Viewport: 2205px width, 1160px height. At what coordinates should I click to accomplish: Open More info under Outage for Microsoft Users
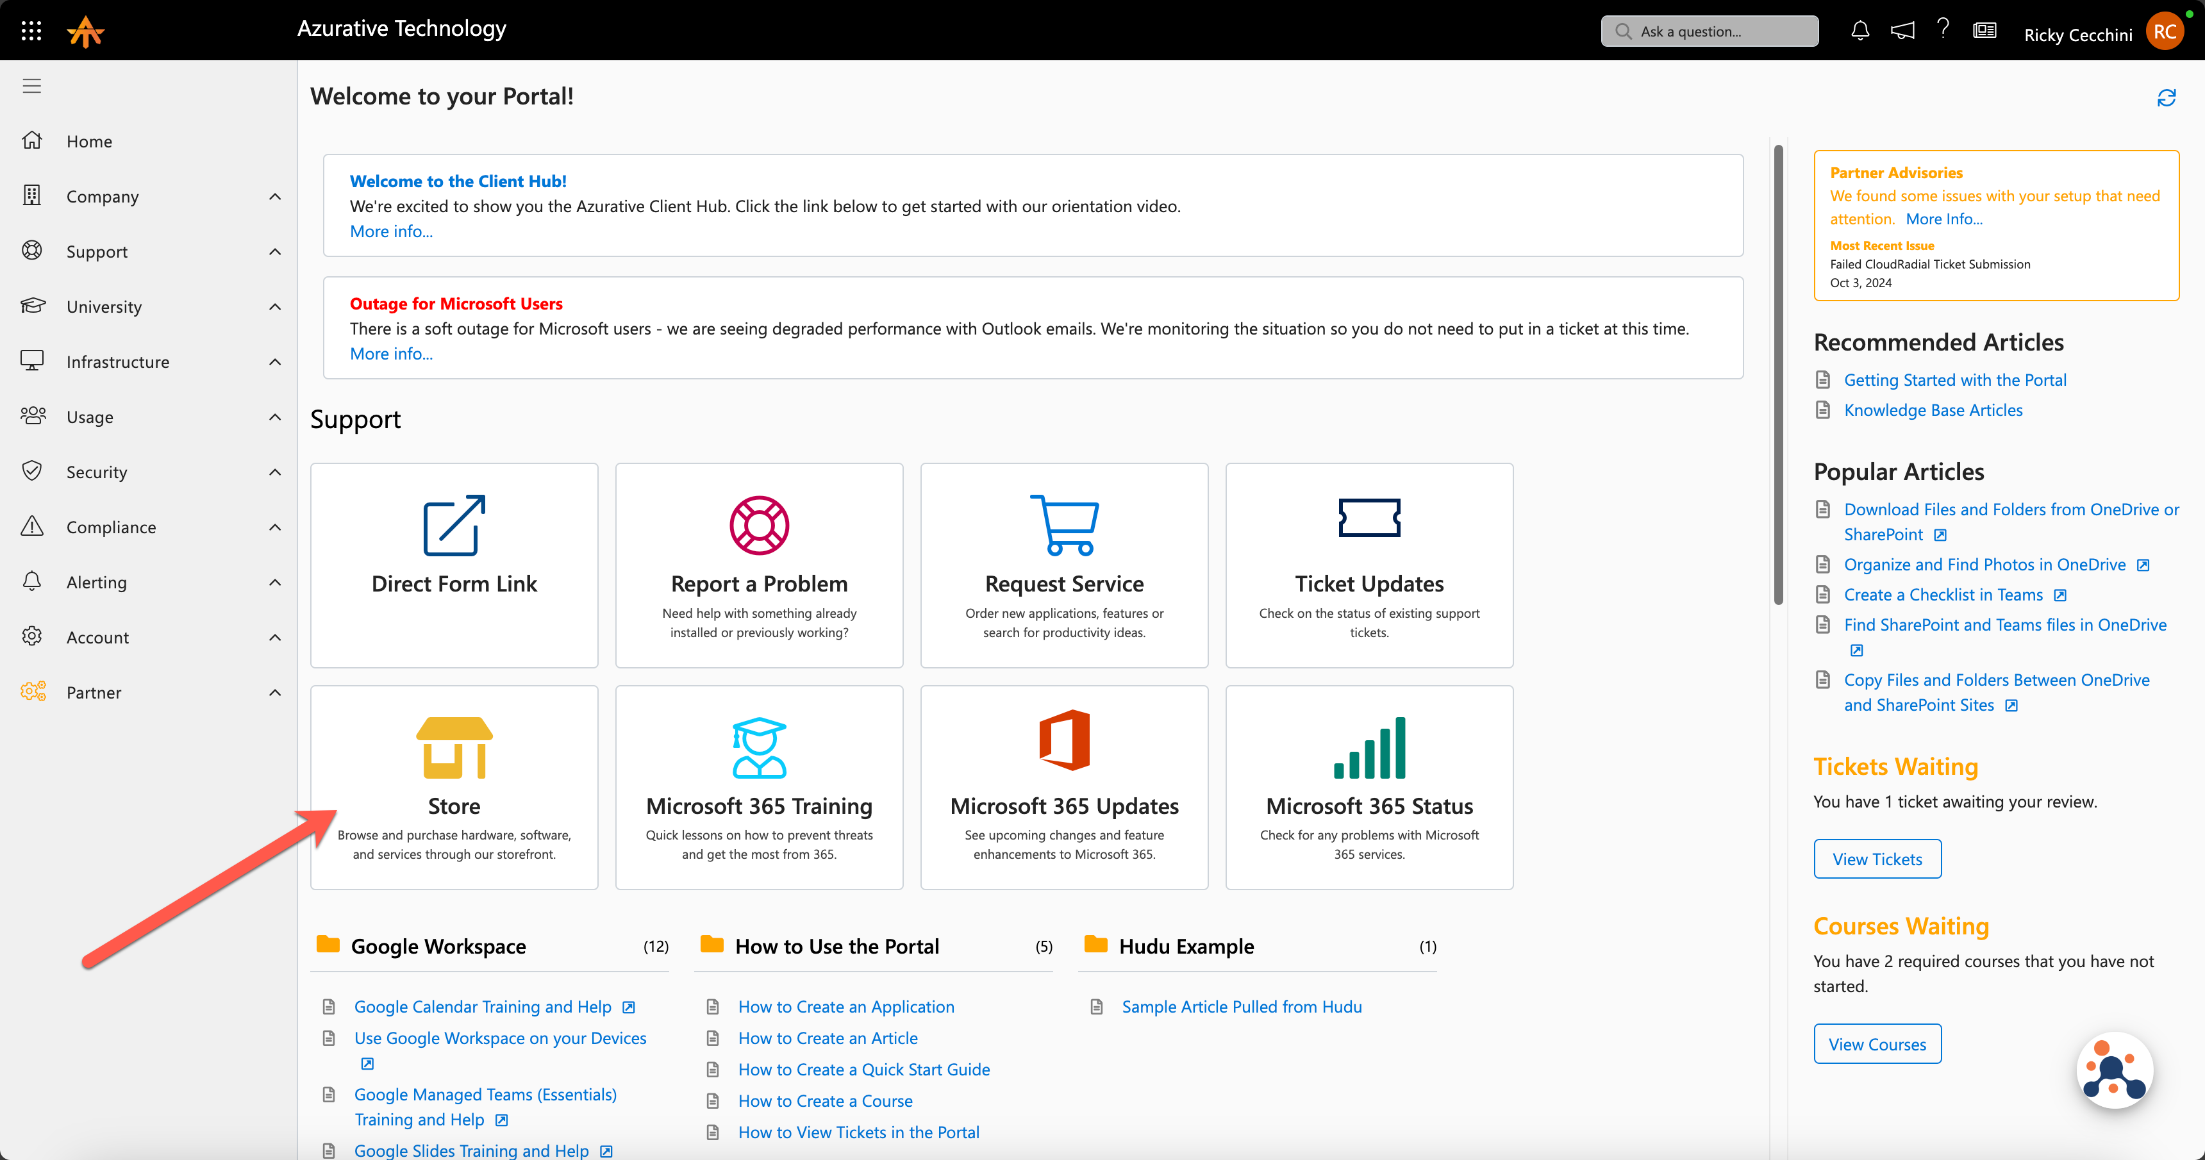click(x=391, y=354)
